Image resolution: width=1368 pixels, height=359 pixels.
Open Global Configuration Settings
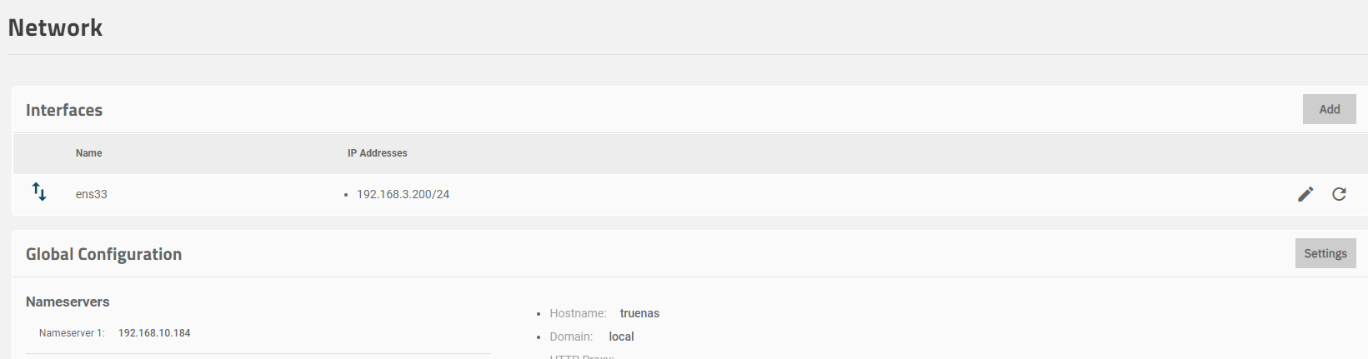tap(1325, 253)
